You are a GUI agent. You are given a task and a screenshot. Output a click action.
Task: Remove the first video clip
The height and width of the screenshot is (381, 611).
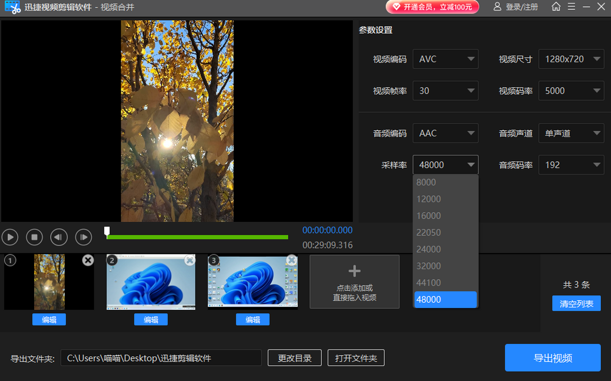pyautogui.click(x=88, y=260)
